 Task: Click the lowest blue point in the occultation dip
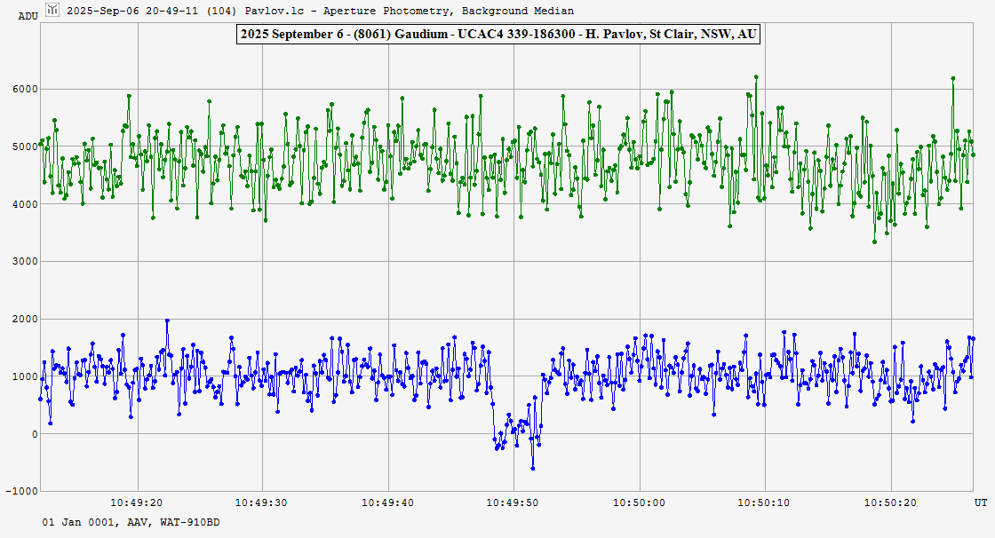pyautogui.click(x=533, y=468)
